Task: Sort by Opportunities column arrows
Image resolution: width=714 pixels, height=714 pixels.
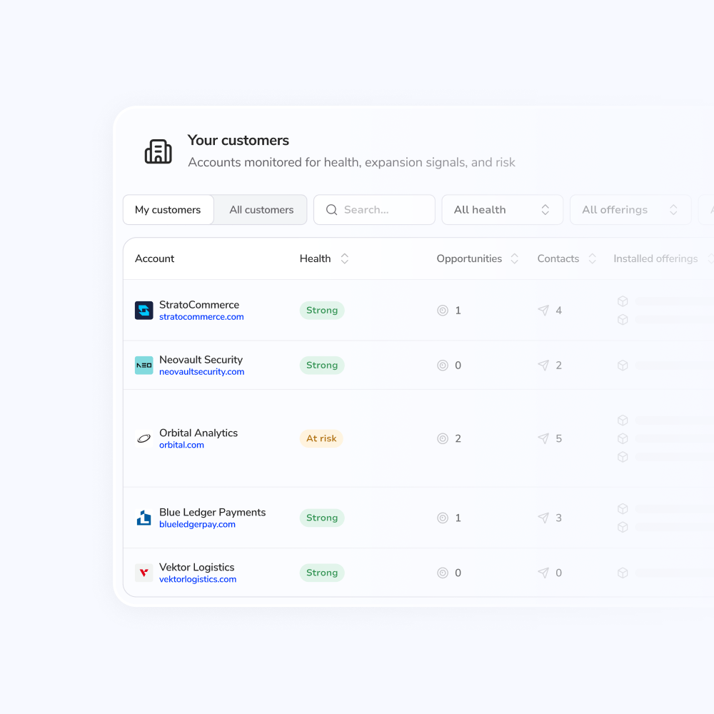Action: tap(515, 258)
